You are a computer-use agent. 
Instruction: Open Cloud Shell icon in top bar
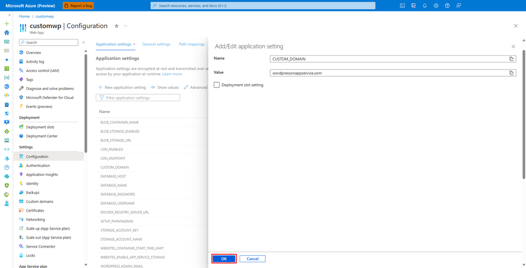coord(402,6)
